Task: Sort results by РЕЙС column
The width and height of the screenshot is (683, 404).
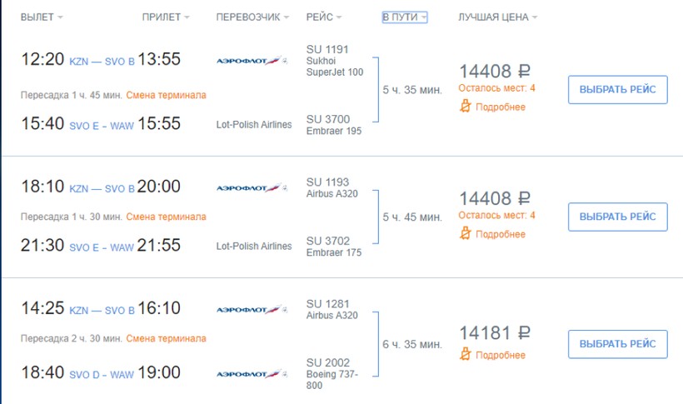Action: pos(324,17)
